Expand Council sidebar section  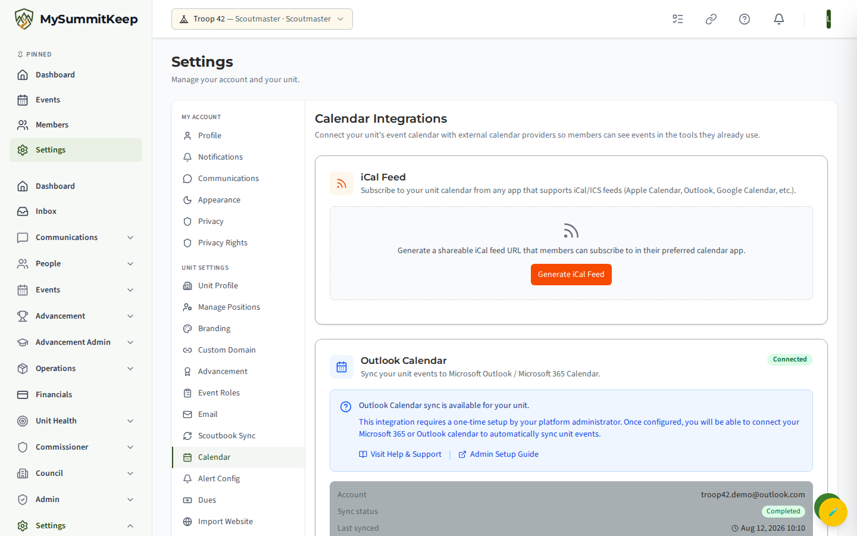click(x=76, y=473)
